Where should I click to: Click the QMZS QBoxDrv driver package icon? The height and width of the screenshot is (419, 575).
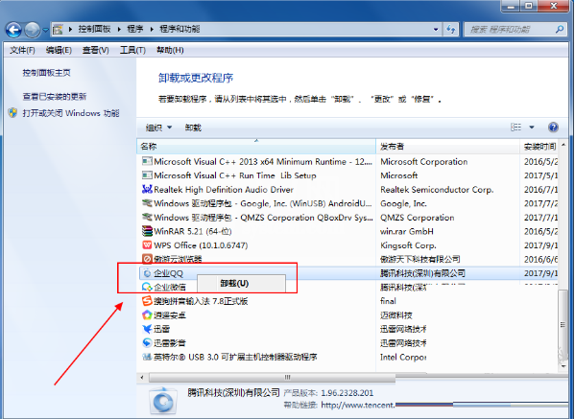click(x=147, y=218)
